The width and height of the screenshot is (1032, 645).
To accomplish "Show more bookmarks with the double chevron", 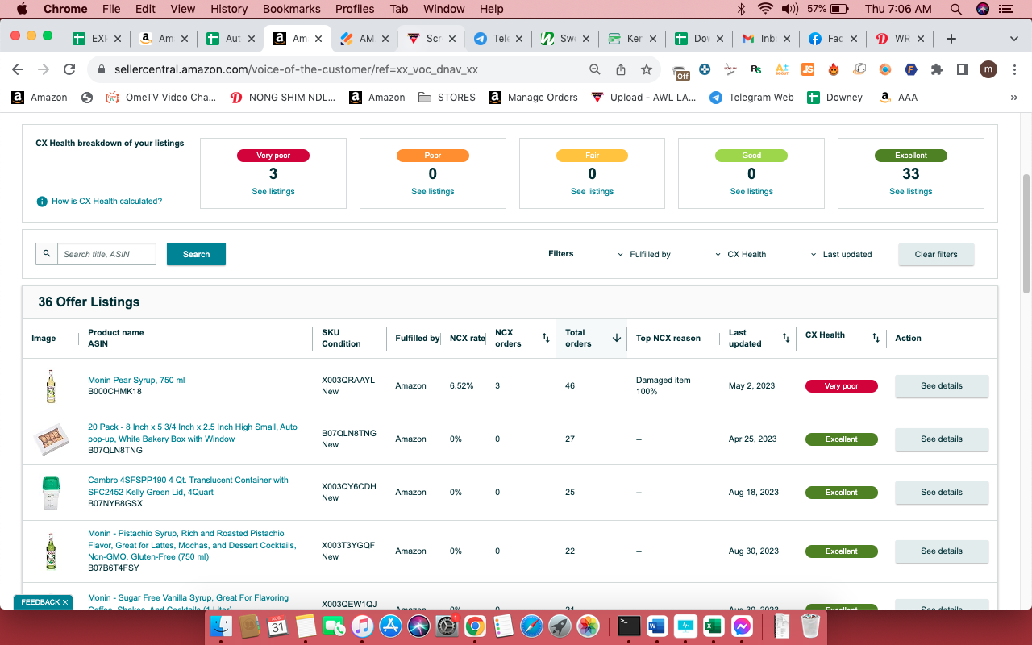I will point(1013,98).
